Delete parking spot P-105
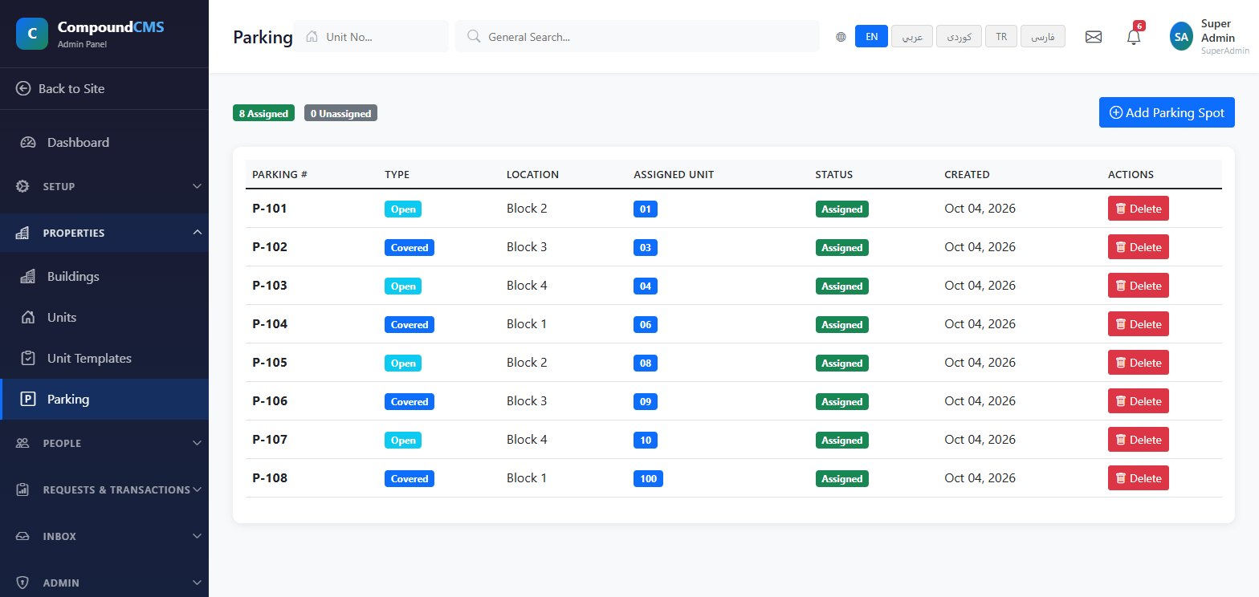This screenshot has height=597, width=1259. (x=1139, y=363)
